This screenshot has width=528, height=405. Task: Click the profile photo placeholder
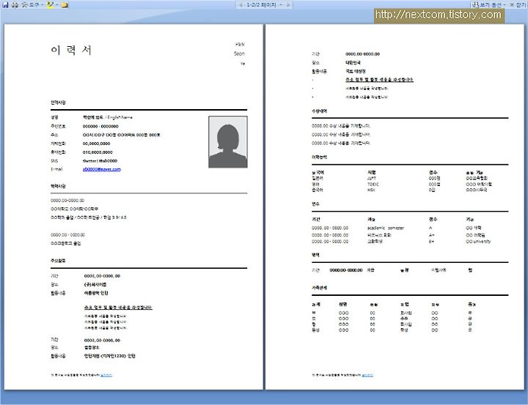[228, 142]
